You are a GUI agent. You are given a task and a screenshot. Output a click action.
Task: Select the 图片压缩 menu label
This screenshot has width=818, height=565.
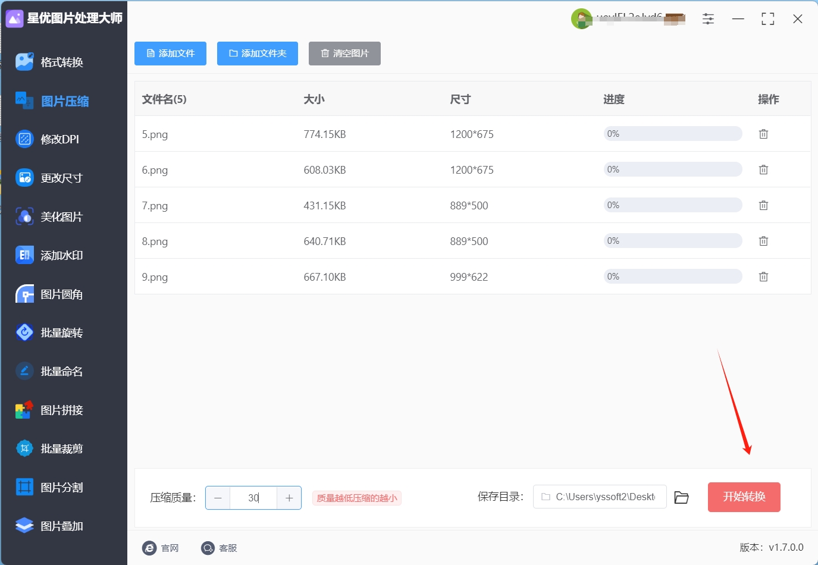pyautogui.click(x=65, y=101)
